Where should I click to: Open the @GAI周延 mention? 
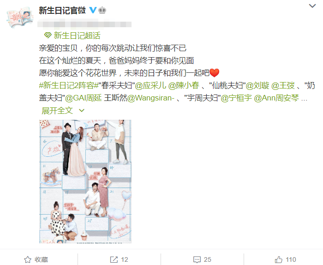(84, 98)
